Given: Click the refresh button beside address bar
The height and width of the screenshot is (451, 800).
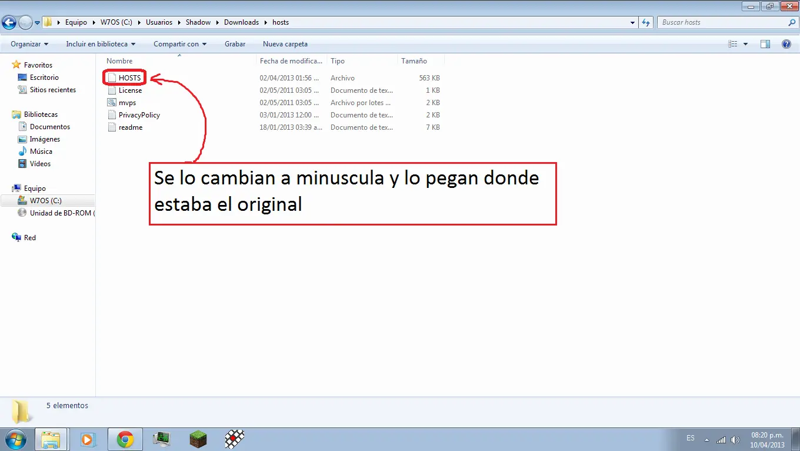Looking at the screenshot, I should [x=646, y=22].
